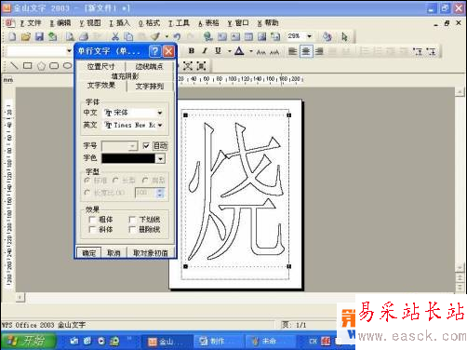Click the vertical scrollbar up arrow
Screen dimensions: 467x350
tap(460, 92)
